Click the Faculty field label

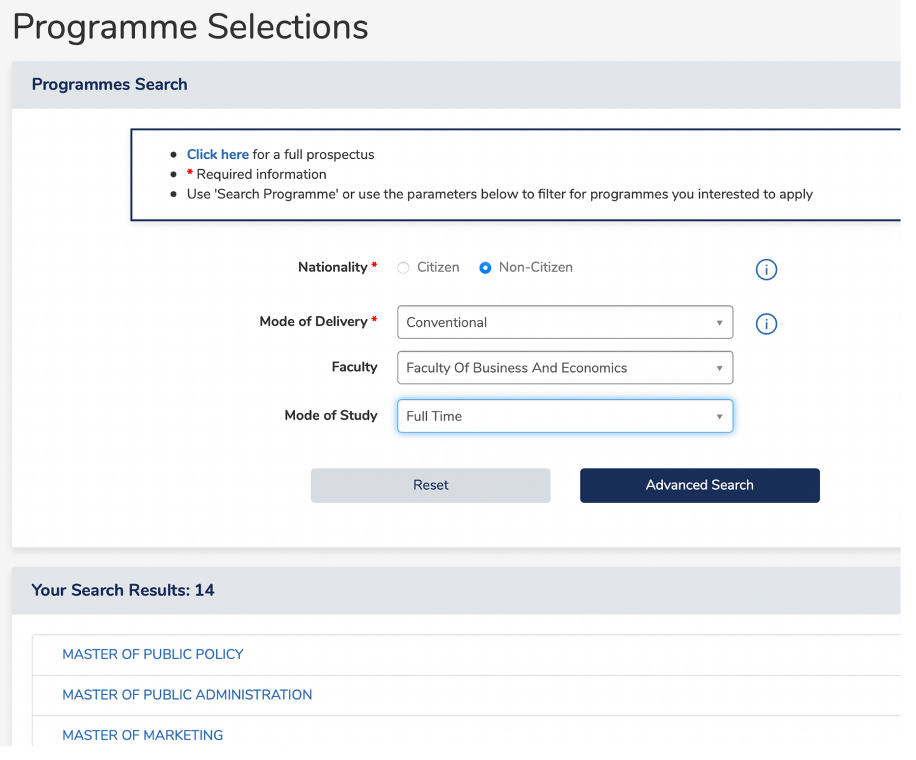[x=354, y=367]
